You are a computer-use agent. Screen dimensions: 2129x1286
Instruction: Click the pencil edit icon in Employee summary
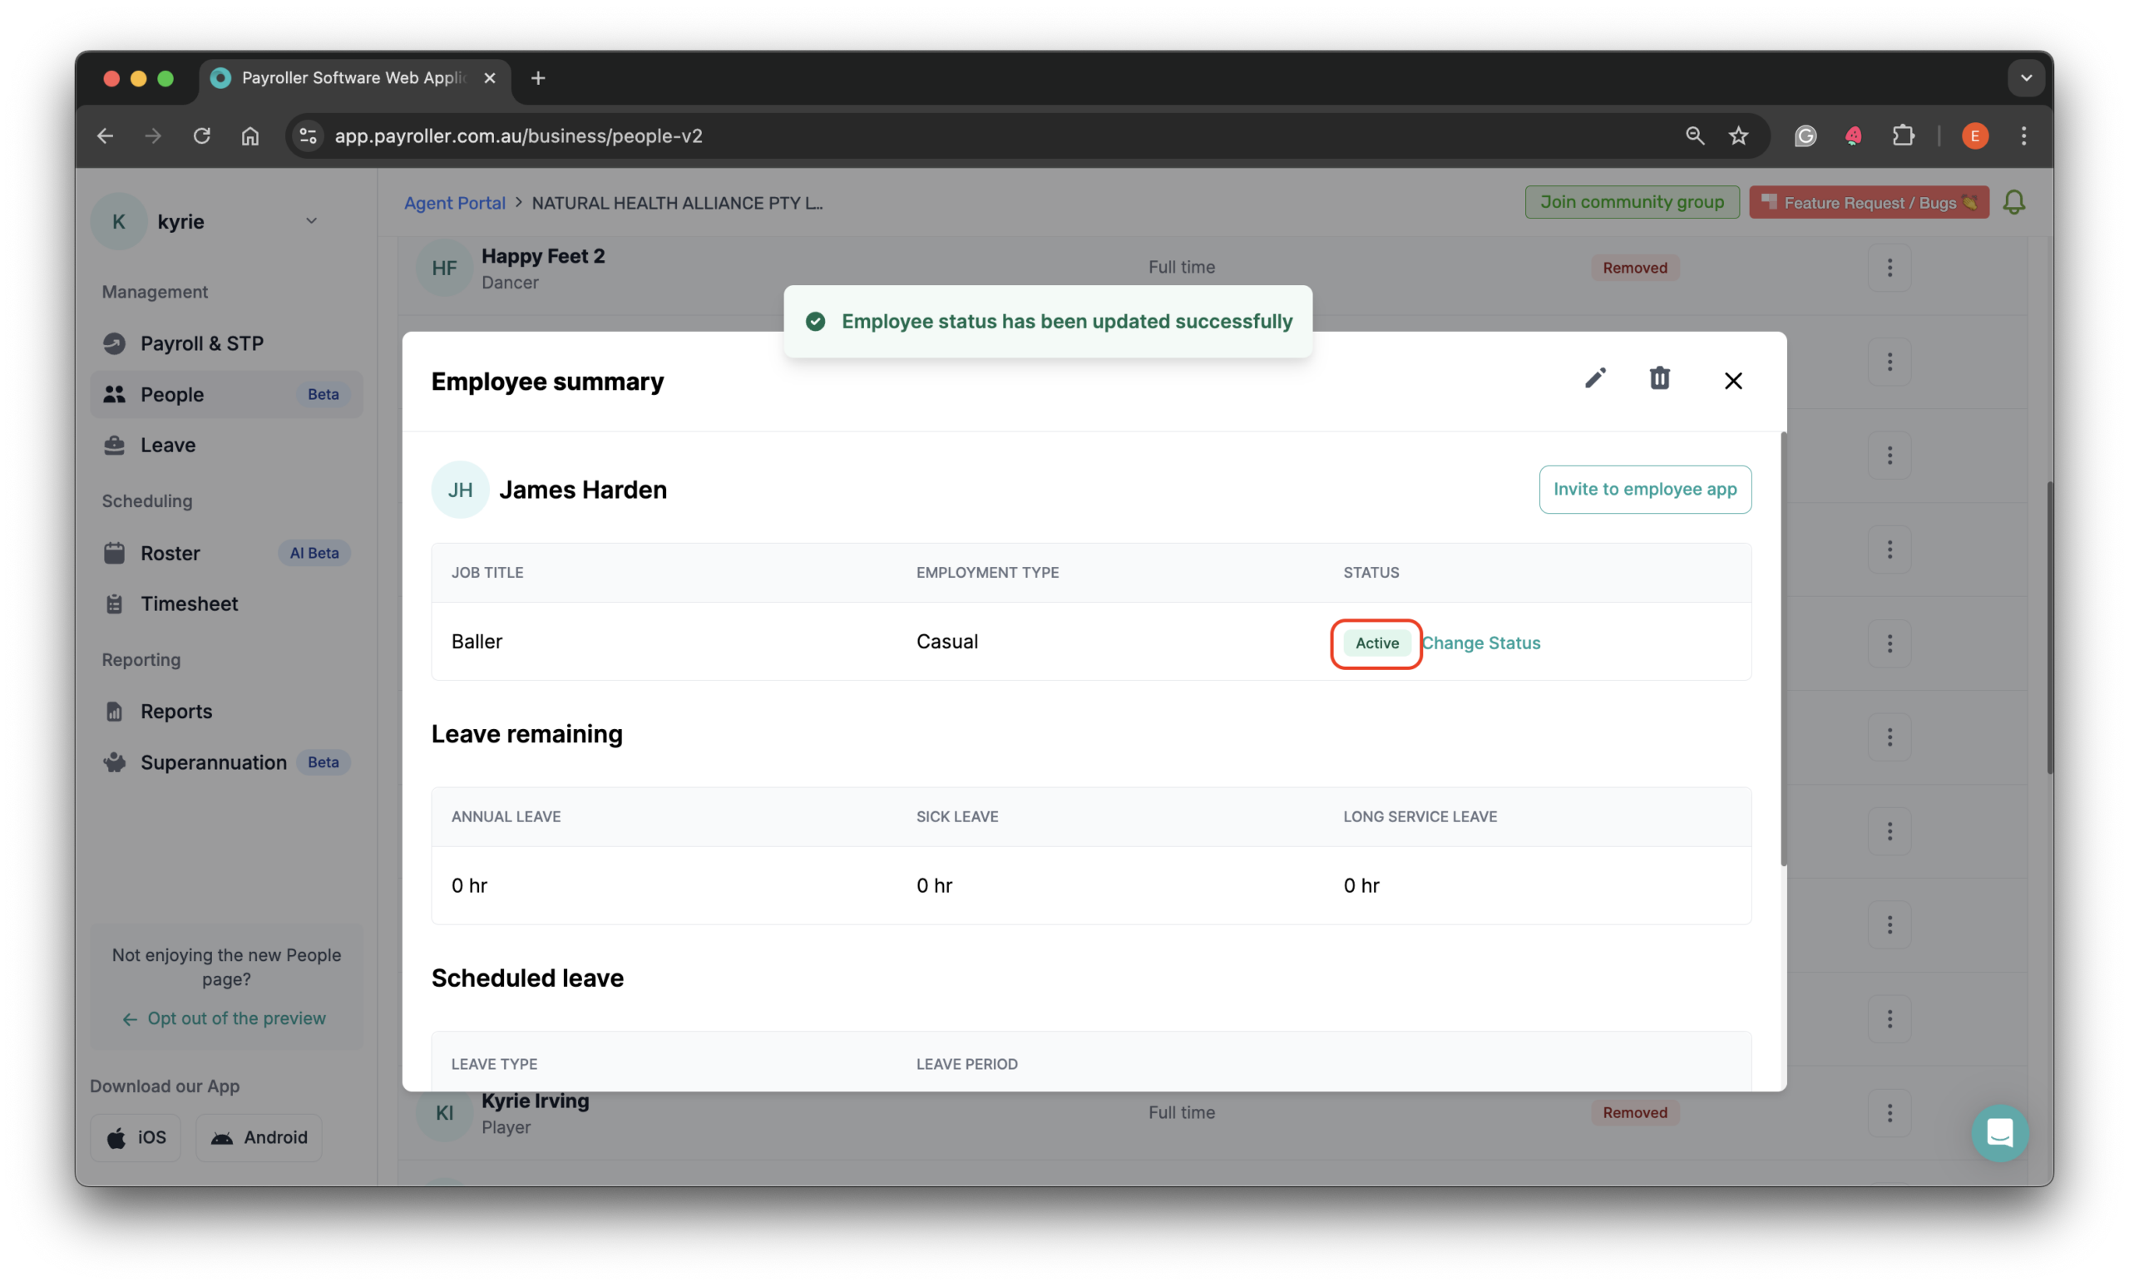pos(1595,378)
